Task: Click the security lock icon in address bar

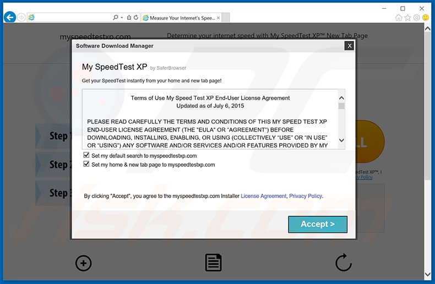Action: point(129,18)
